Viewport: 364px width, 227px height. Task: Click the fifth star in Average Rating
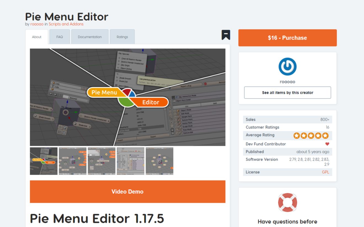[x=325, y=135]
